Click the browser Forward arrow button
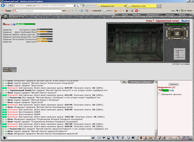194x142 pixels. (7, 5)
